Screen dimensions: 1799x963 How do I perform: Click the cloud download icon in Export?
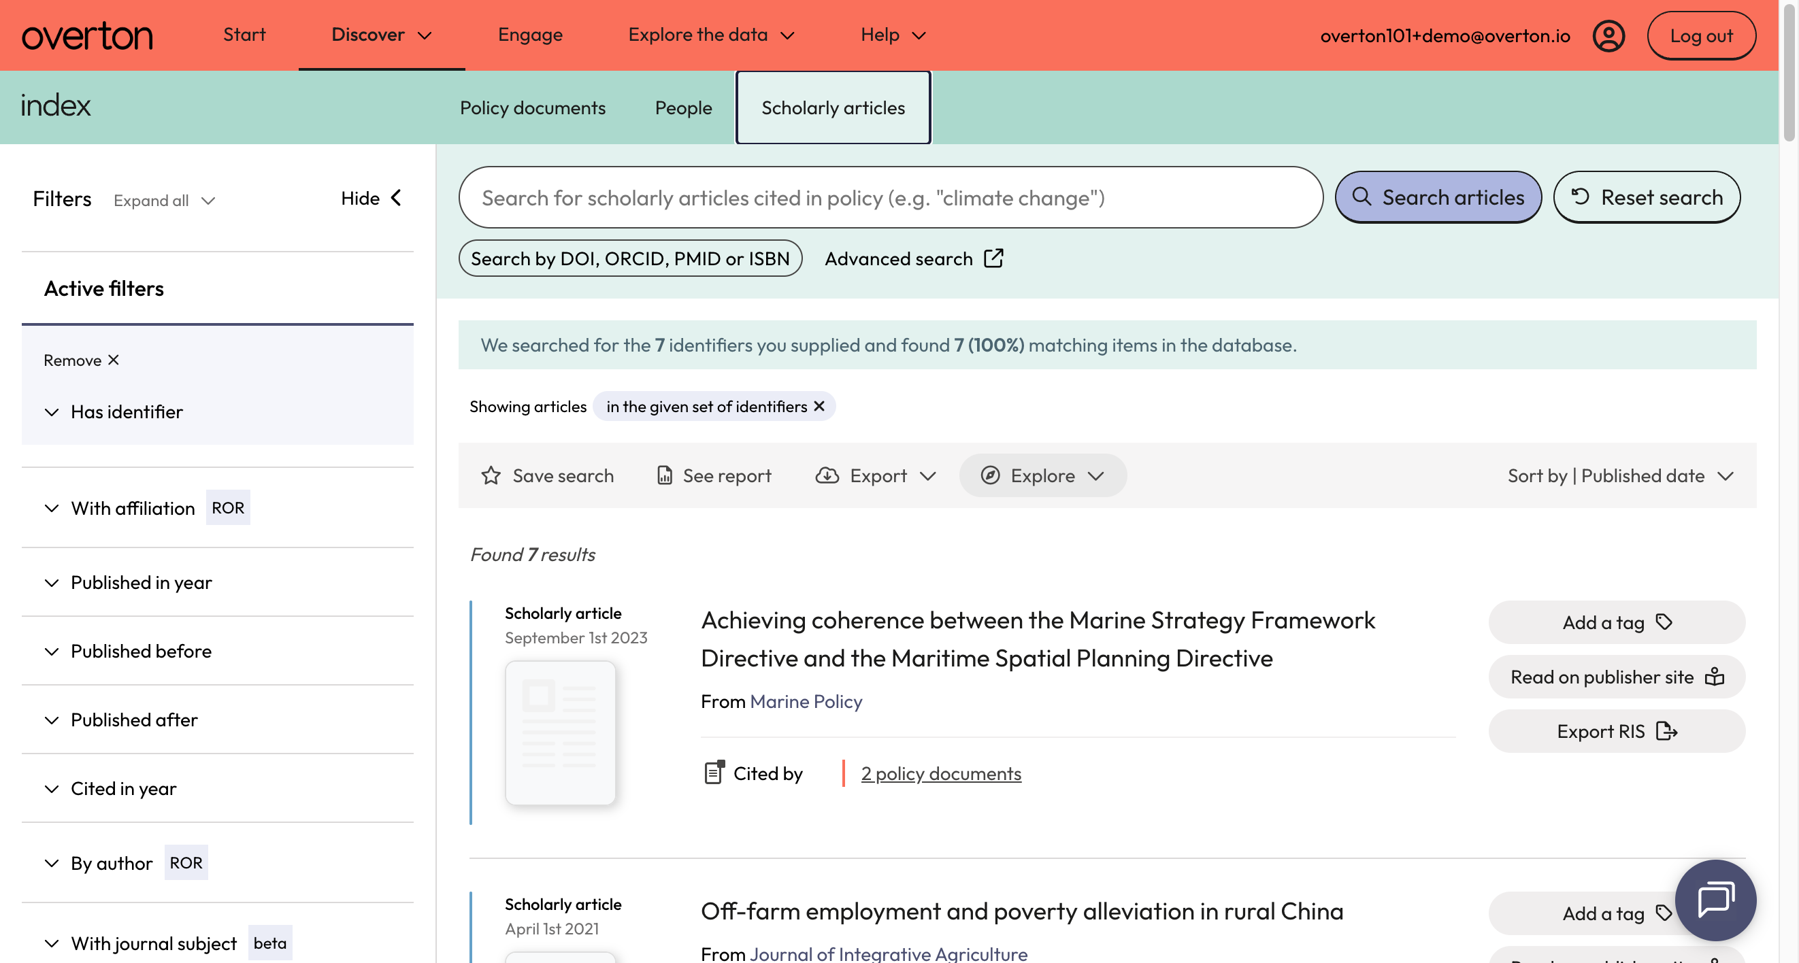click(x=827, y=475)
